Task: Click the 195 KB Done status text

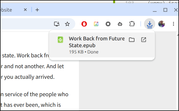Action: [84, 52]
